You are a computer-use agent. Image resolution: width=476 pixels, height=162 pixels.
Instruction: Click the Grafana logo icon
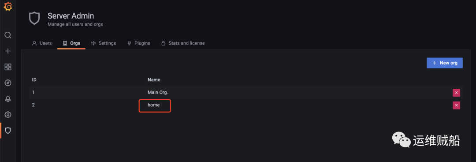(x=8, y=6)
